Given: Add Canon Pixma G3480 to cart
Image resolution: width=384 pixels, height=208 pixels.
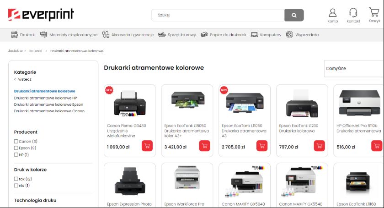Looking at the screenshot, I should [147, 146].
